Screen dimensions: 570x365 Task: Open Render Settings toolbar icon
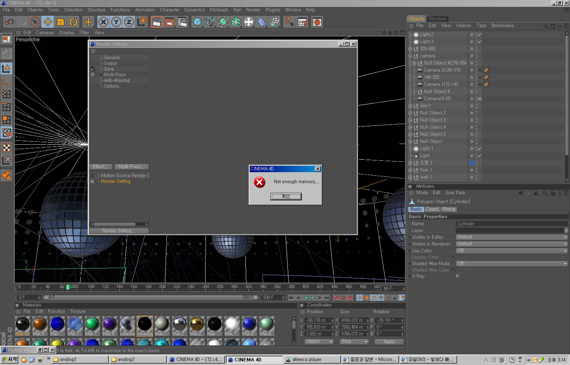[x=182, y=22]
